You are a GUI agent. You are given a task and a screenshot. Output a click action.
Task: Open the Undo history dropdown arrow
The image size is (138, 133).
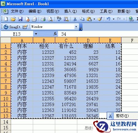pyautogui.click(x=113, y=19)
